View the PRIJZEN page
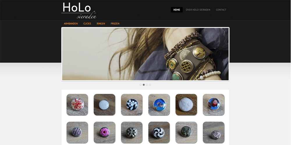The image size is (291, 145). pyautogui.click(x=115, y=24)
